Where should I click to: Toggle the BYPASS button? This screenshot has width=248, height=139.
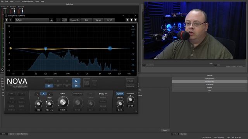(130, 81)
